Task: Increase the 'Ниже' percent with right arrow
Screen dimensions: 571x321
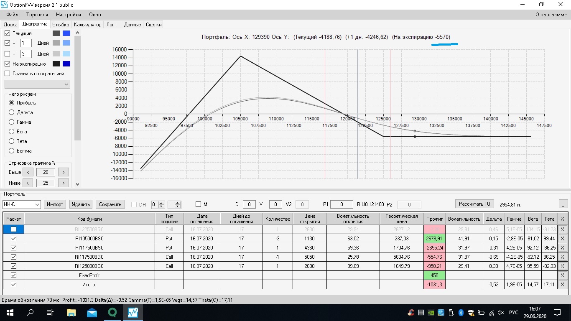Action: tap(64, 183)
